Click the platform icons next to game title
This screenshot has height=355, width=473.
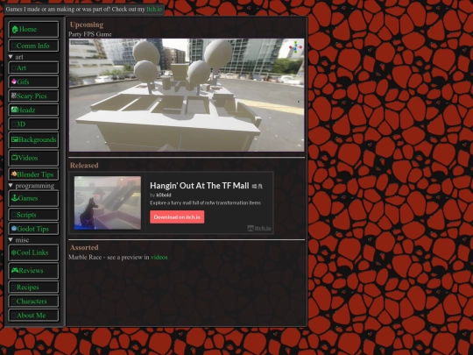tap(258, 186)
